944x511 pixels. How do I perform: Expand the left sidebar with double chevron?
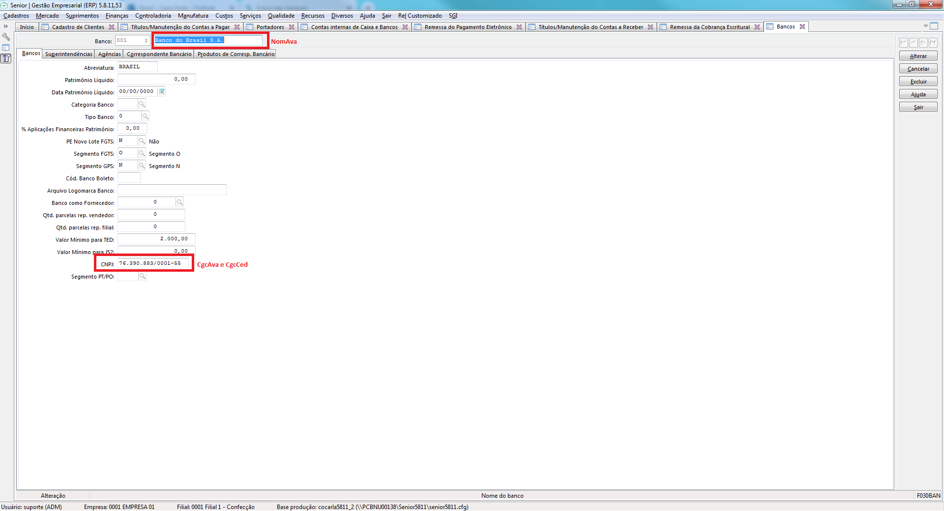6,27
